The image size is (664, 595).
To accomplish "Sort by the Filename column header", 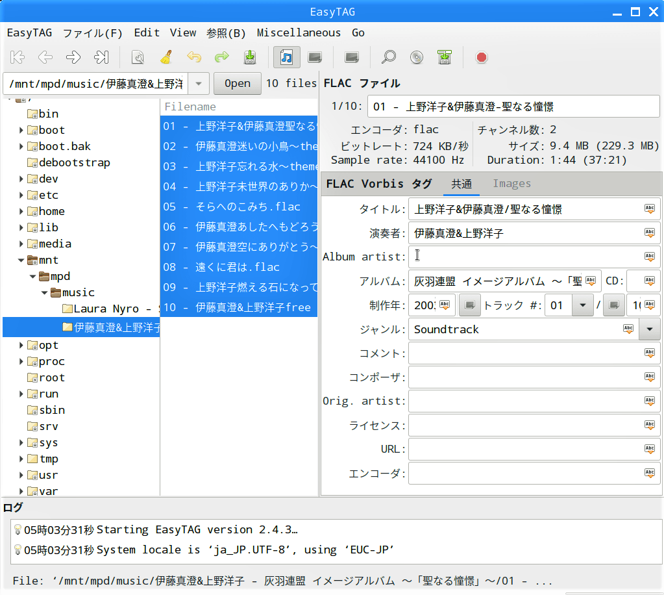I will click(x=239, y=107).
